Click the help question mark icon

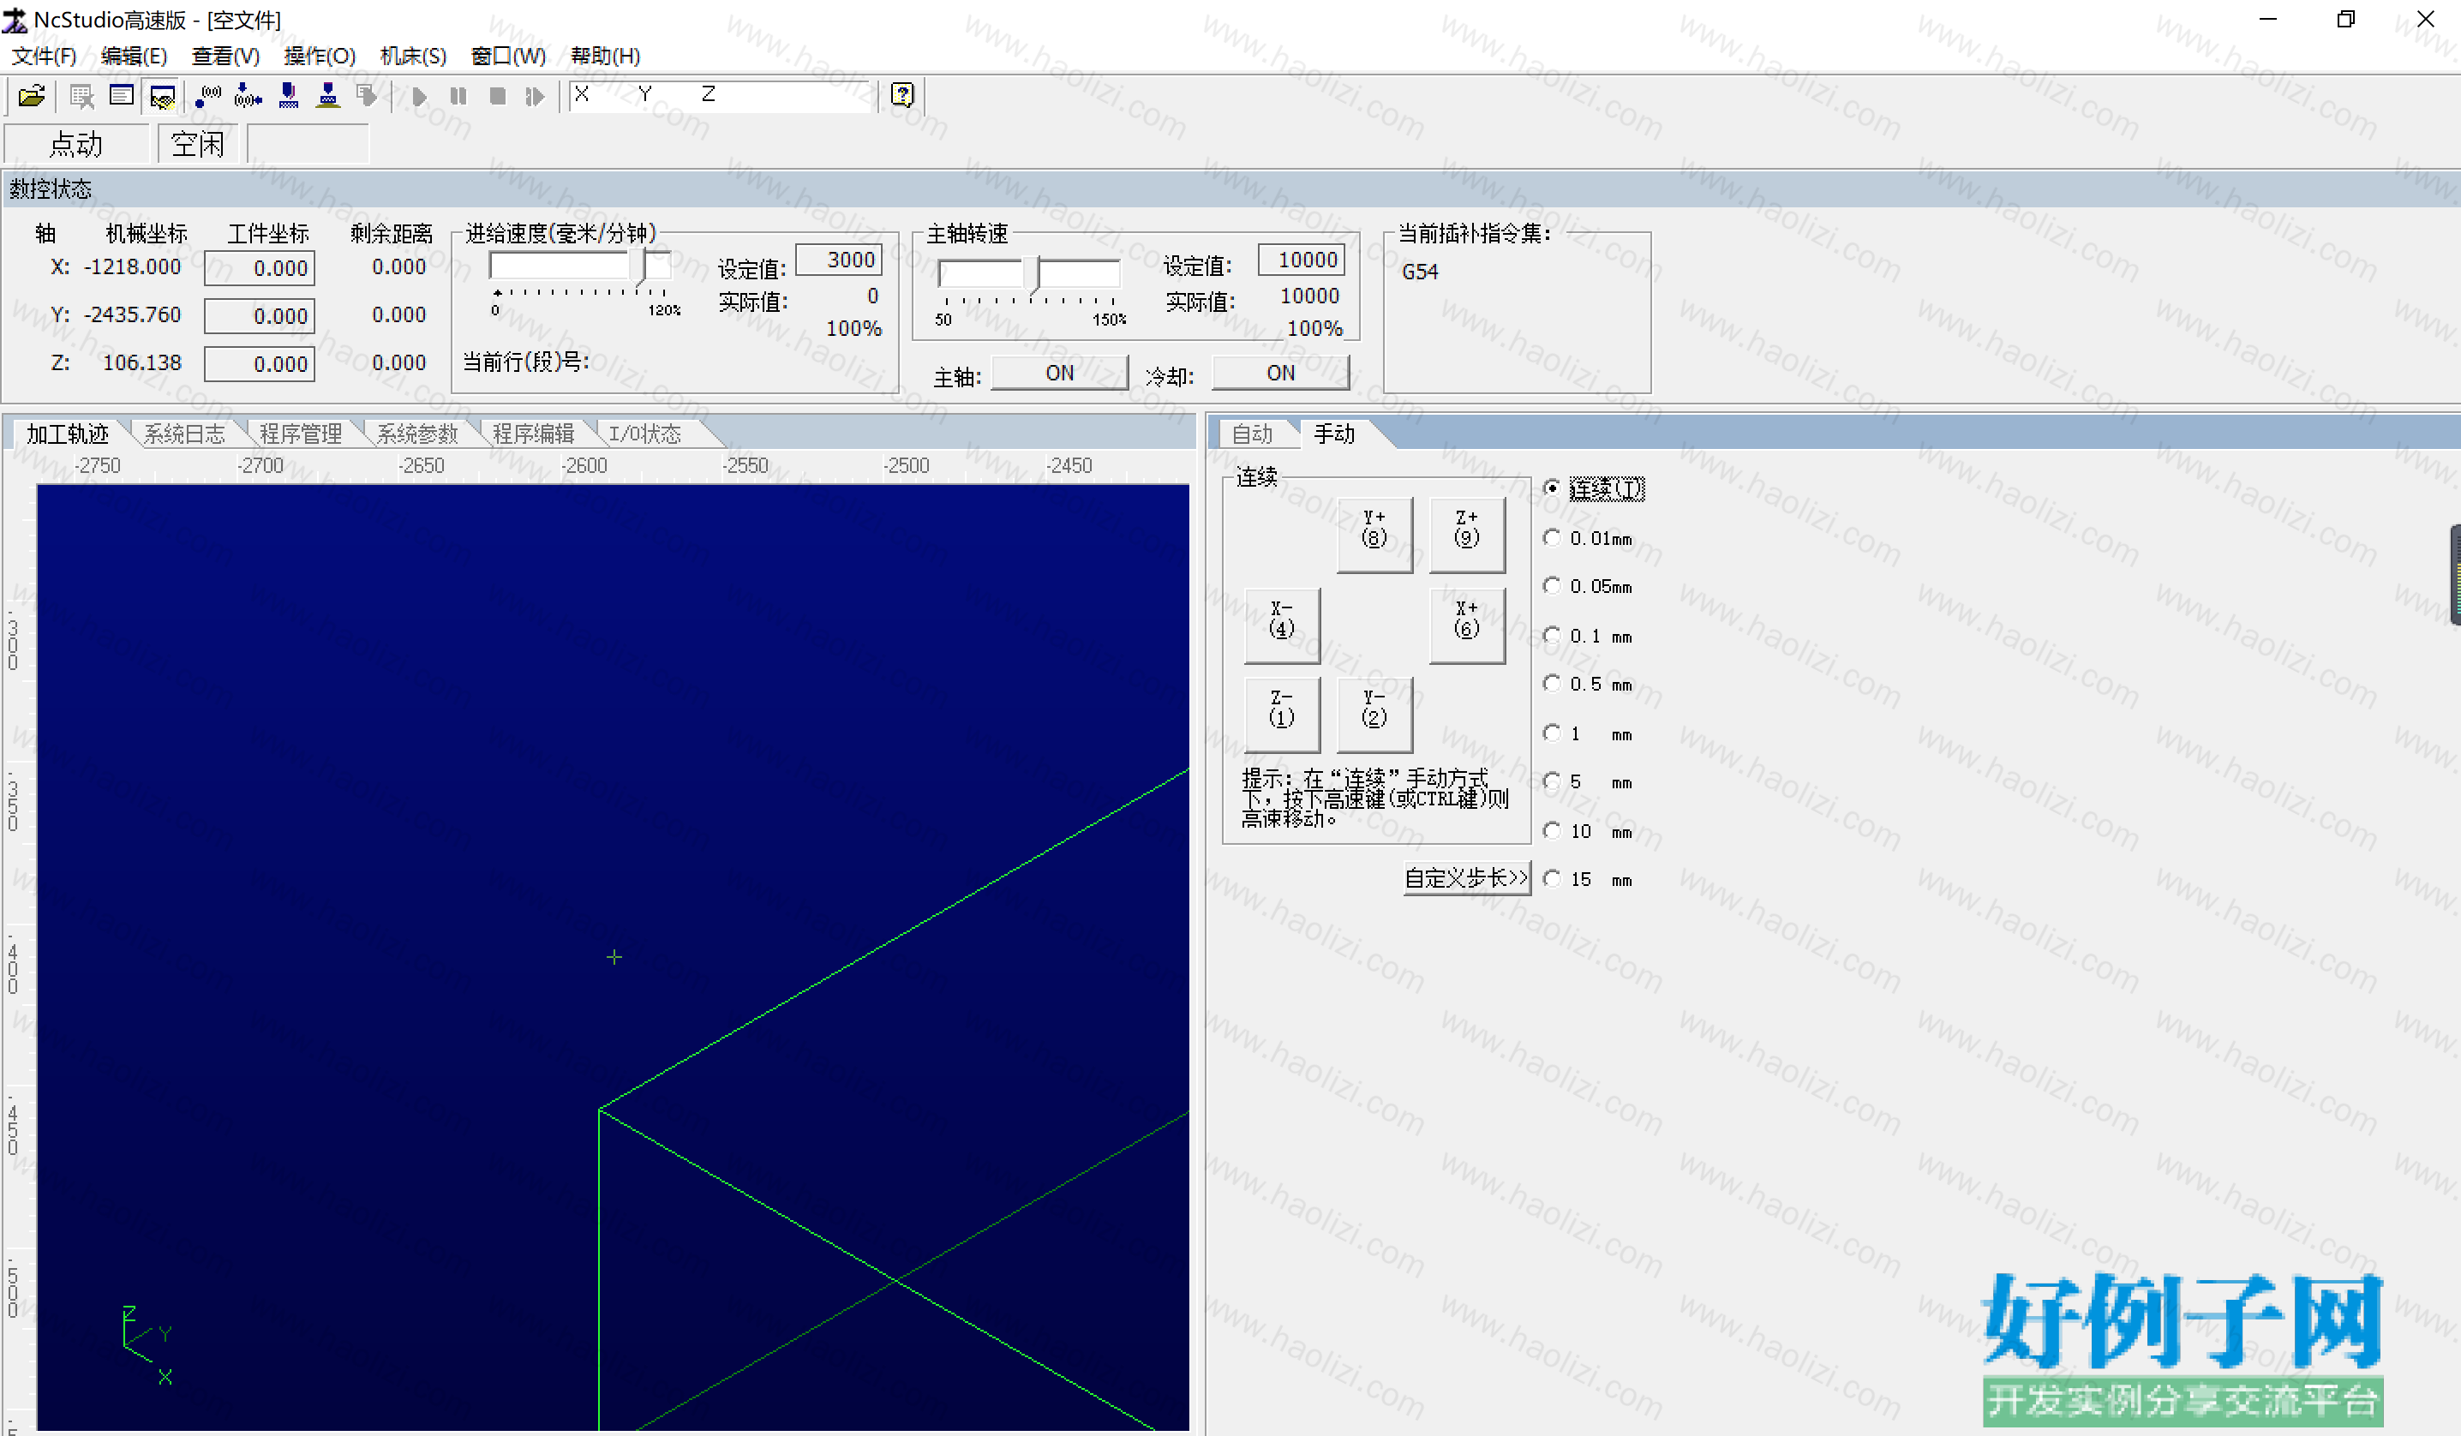pos(902,95)
